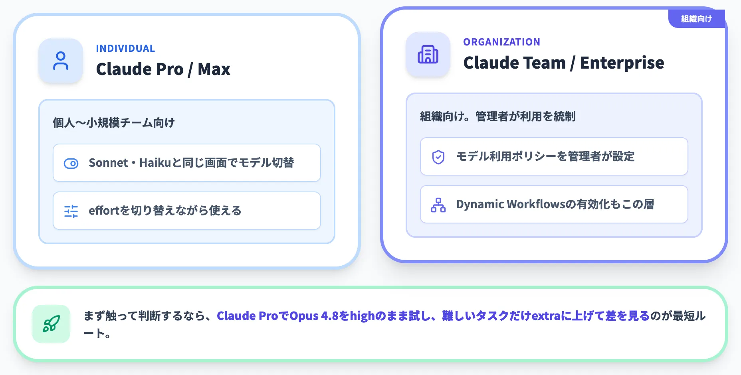Click the building icon beside Claude Team / Enterprise
This screenshot has height=375, width=741.
point(428,54)
